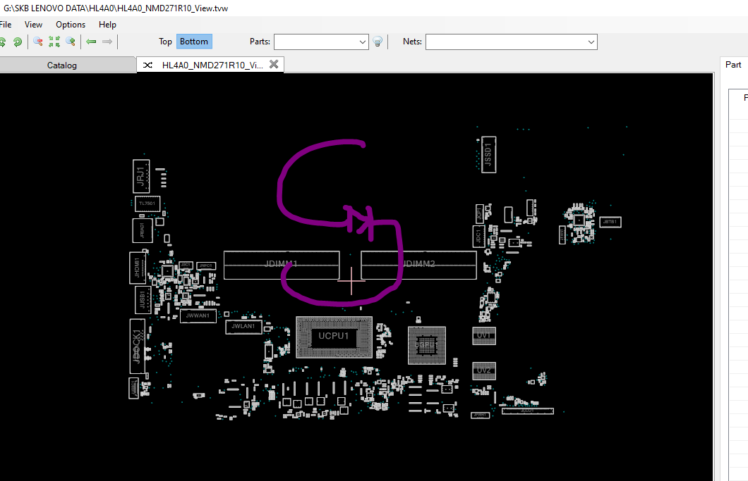Select the JUSB1 connector component
Viewport: 748px width, 481px height.
143,300
